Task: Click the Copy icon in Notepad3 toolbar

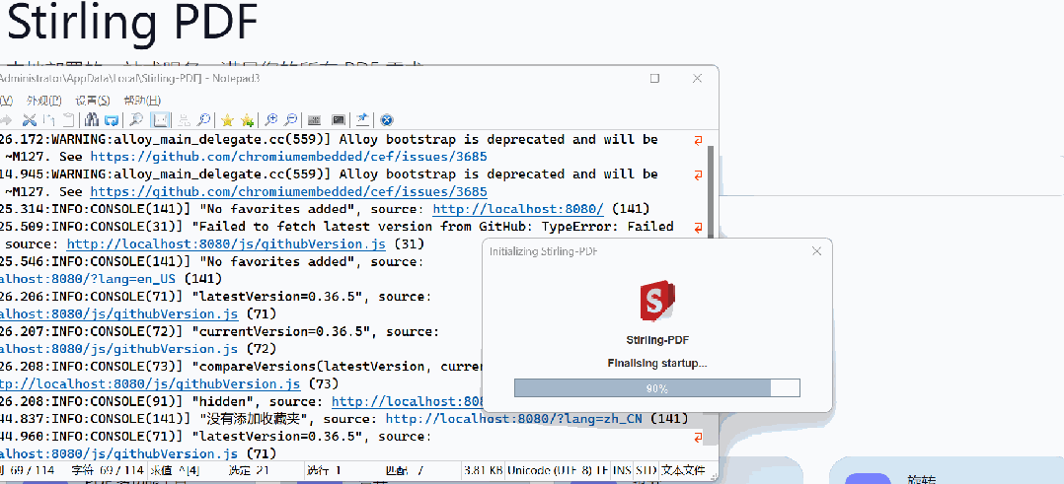Action: (x=49, y=120)
